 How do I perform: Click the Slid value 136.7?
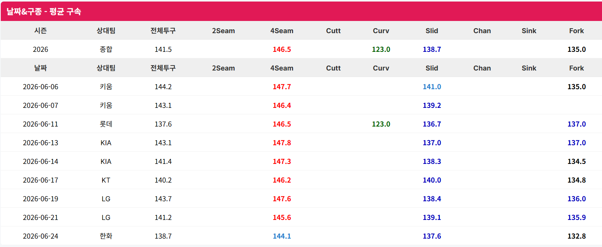click(x=432, y=124)
